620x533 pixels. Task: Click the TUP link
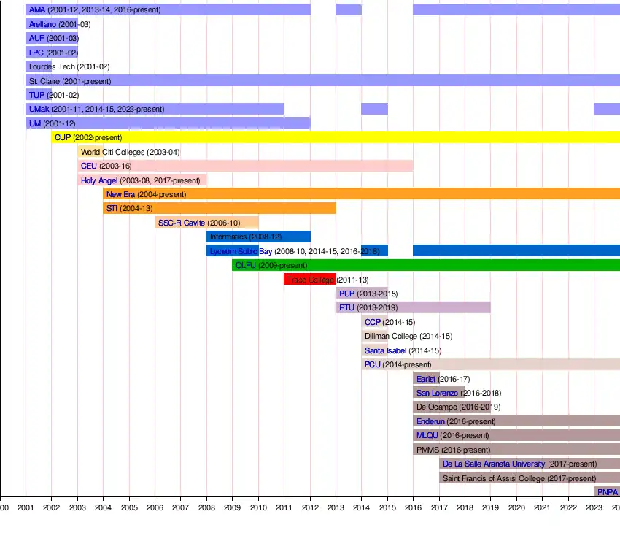click(36, 95)
